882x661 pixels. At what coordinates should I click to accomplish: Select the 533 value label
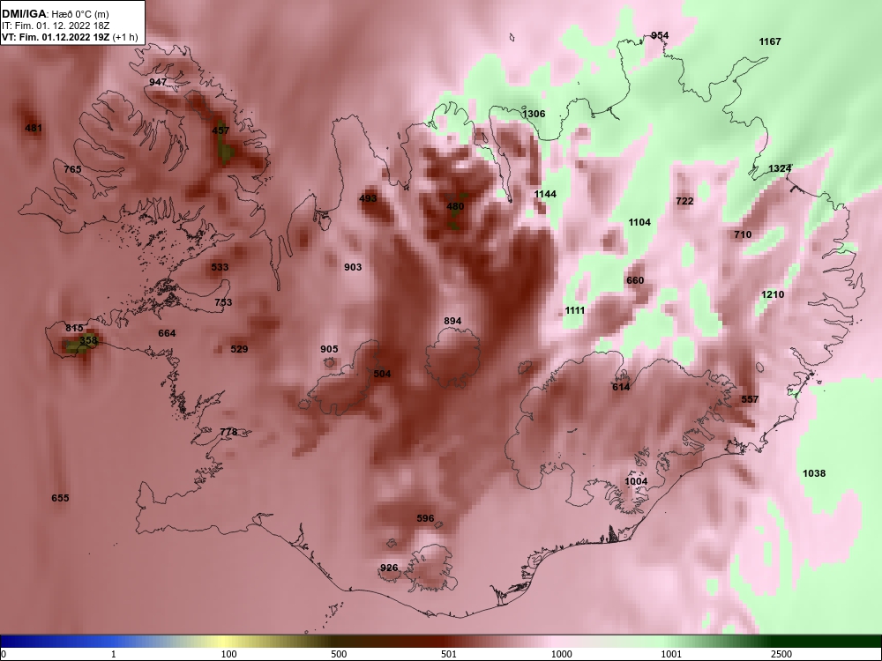220,267
